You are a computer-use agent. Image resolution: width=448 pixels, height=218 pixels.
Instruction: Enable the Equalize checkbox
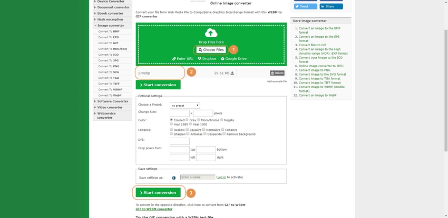187,130
